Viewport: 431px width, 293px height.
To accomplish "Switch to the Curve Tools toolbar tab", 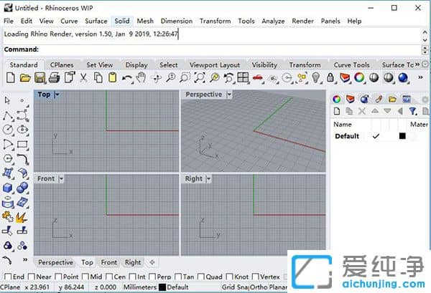I will coord(351,65).
